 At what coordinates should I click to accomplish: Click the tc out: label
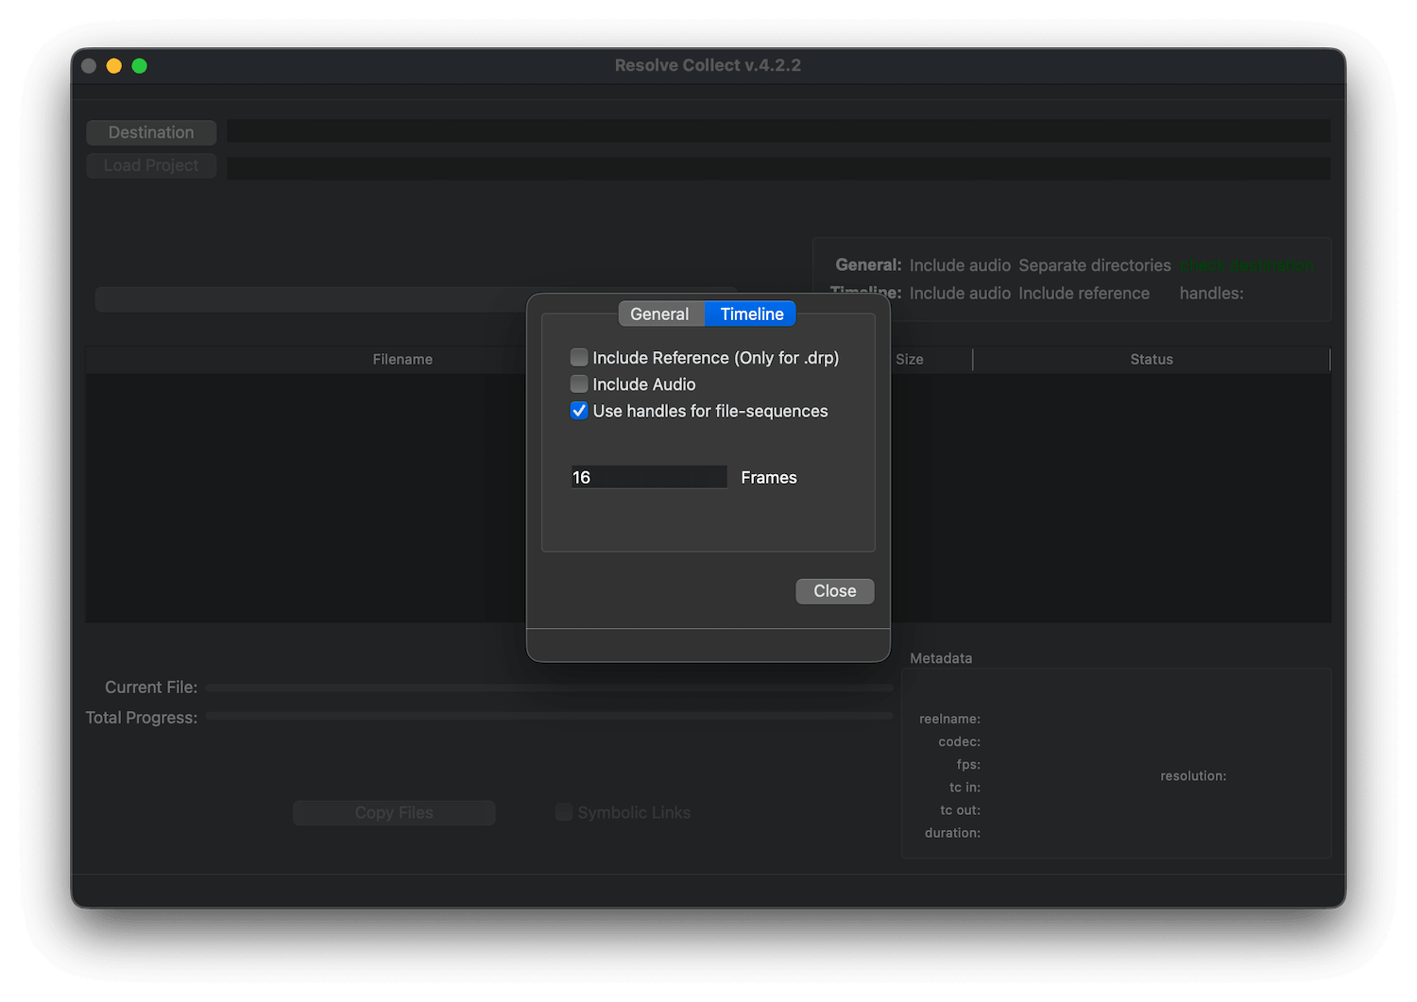961,810
